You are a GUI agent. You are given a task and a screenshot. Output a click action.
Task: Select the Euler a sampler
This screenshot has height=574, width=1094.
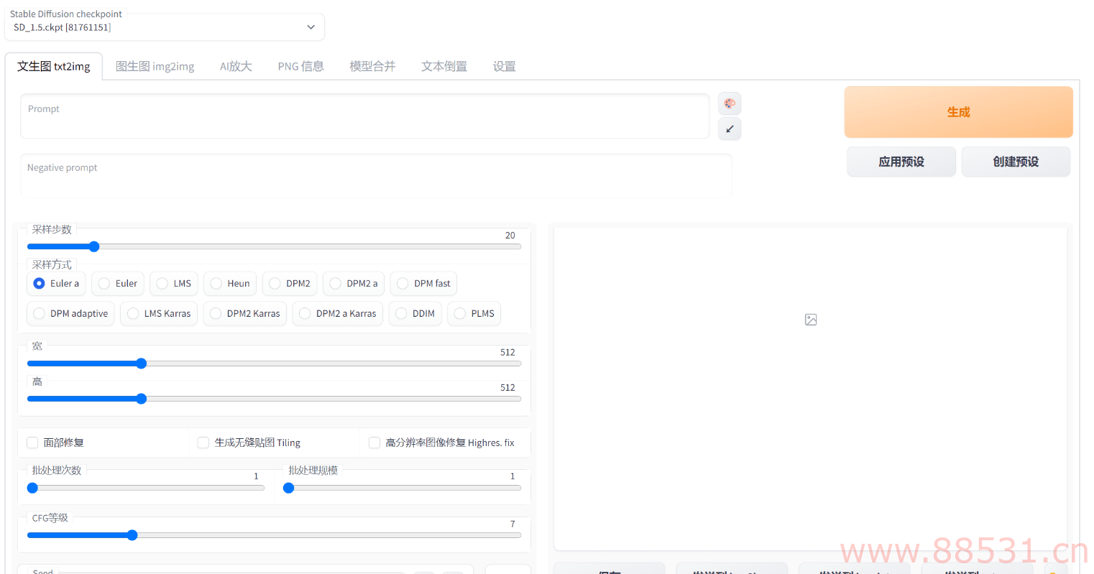pyautogui.click(x=56, y=284)
